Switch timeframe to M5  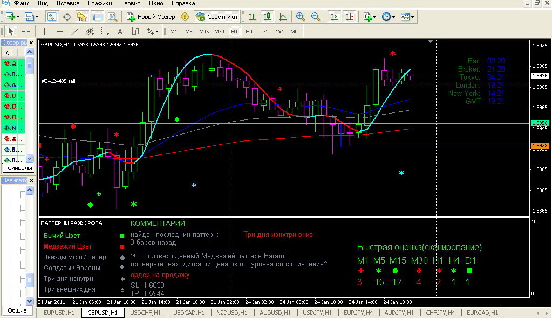point(189,31)
